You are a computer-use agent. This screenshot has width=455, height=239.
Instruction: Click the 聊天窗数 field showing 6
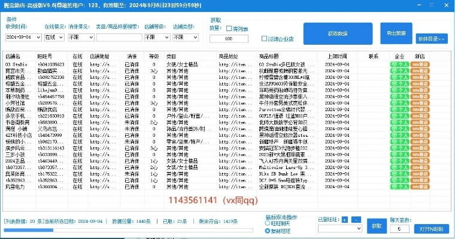(x=399, y=229)
